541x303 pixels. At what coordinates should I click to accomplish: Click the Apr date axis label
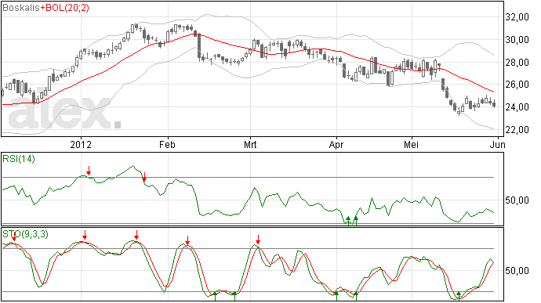(x=336, y=145)
